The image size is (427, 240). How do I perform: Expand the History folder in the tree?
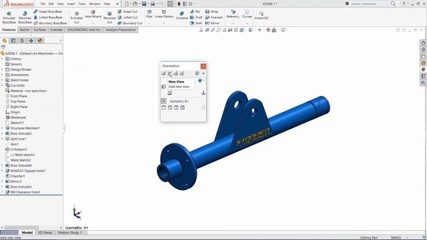3,59
